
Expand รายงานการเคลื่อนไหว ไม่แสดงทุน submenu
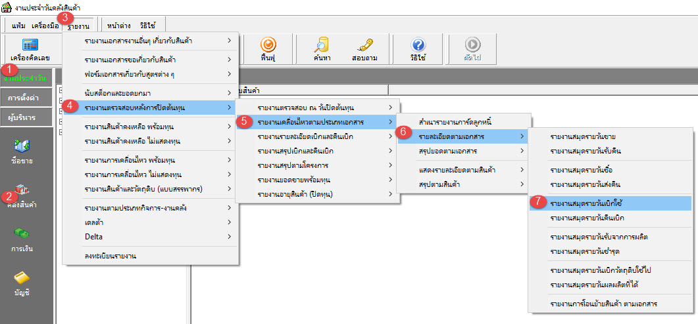(151, 174)
